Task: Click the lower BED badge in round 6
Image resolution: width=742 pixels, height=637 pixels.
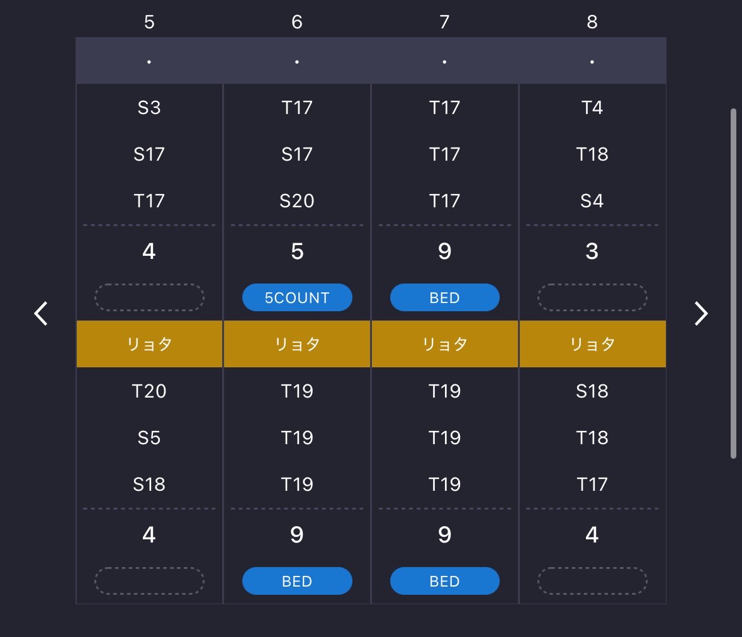Action: [x=297, y=581]
